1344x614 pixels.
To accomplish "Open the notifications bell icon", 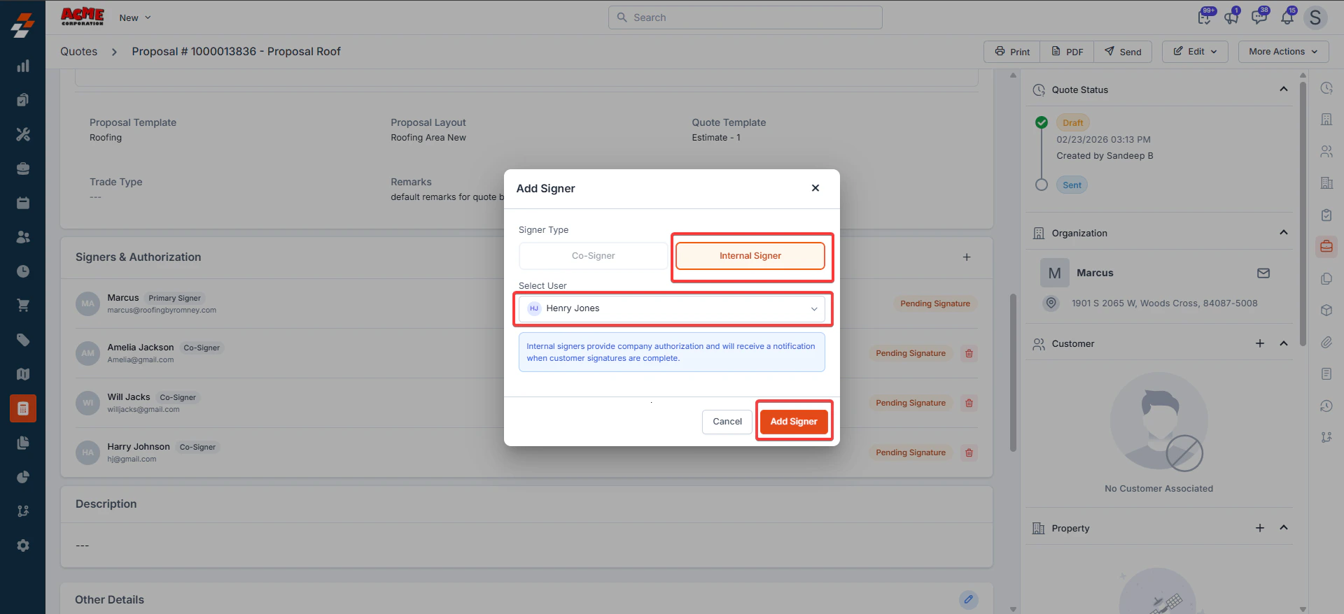I will tap(1287, 17).
